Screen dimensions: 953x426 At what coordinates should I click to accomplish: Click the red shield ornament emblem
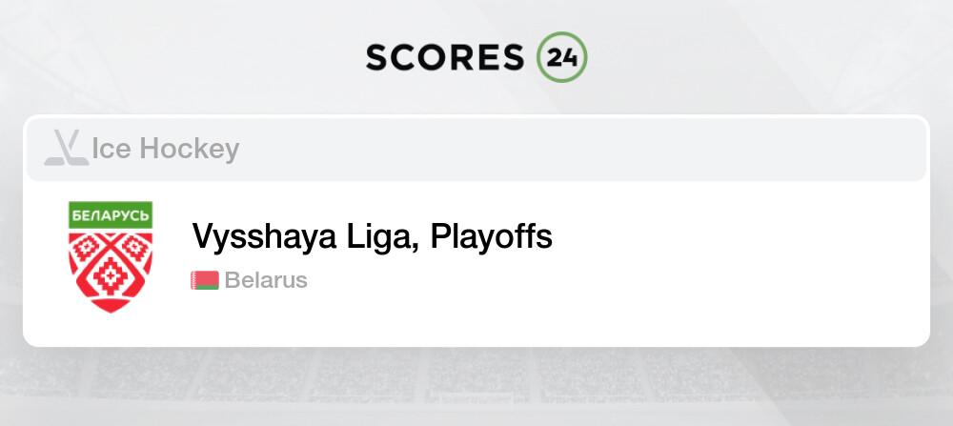click(x=111, y=270)
